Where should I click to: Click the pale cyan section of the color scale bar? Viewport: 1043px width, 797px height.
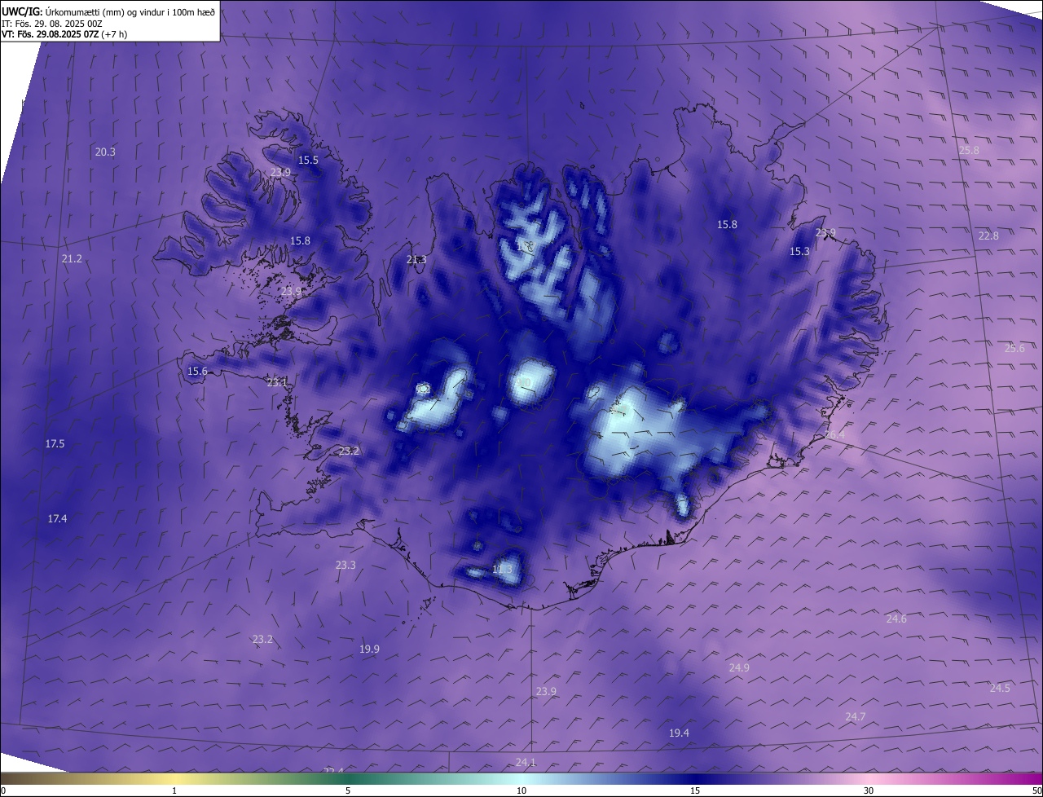pos(521,778)
